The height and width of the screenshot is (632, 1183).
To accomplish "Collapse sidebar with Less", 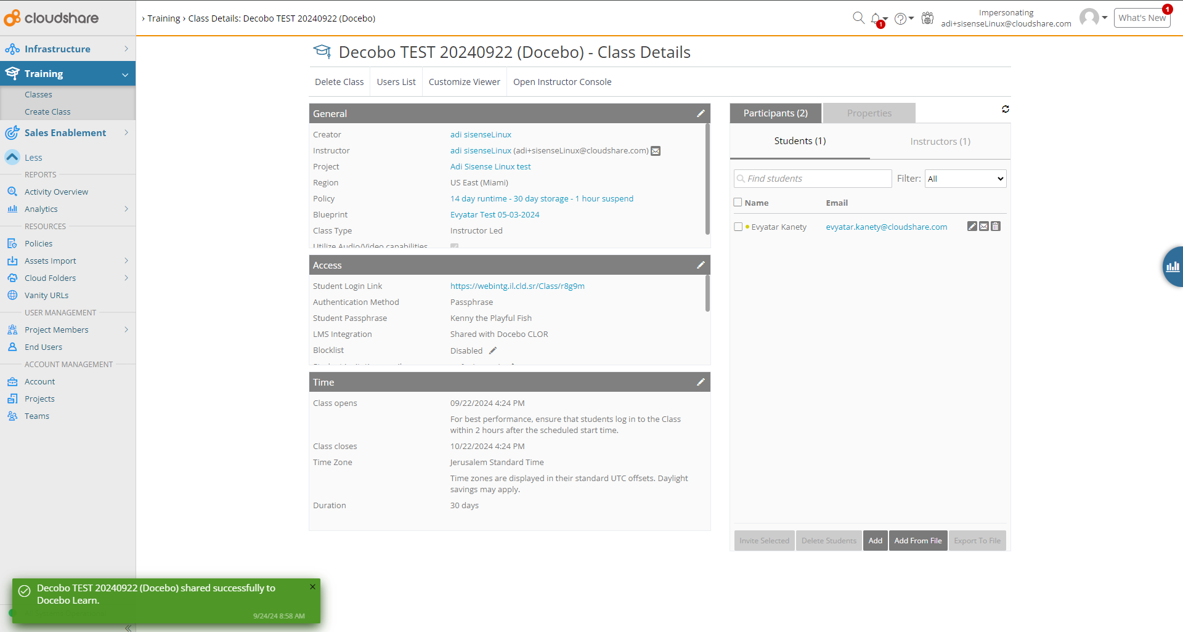I will [23, 158].
